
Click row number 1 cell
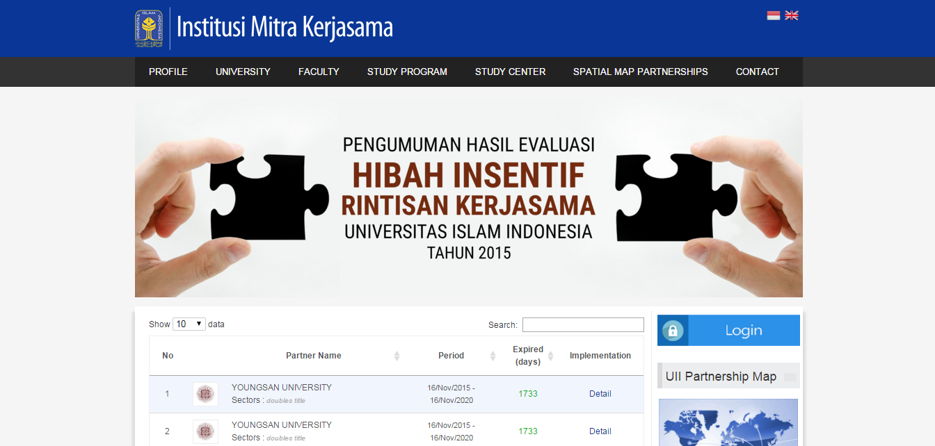(167, 394)
